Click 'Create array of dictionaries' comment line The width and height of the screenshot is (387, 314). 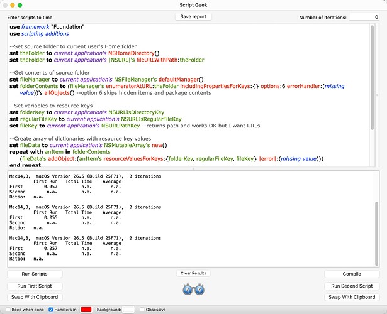click(x=81, y=139)
